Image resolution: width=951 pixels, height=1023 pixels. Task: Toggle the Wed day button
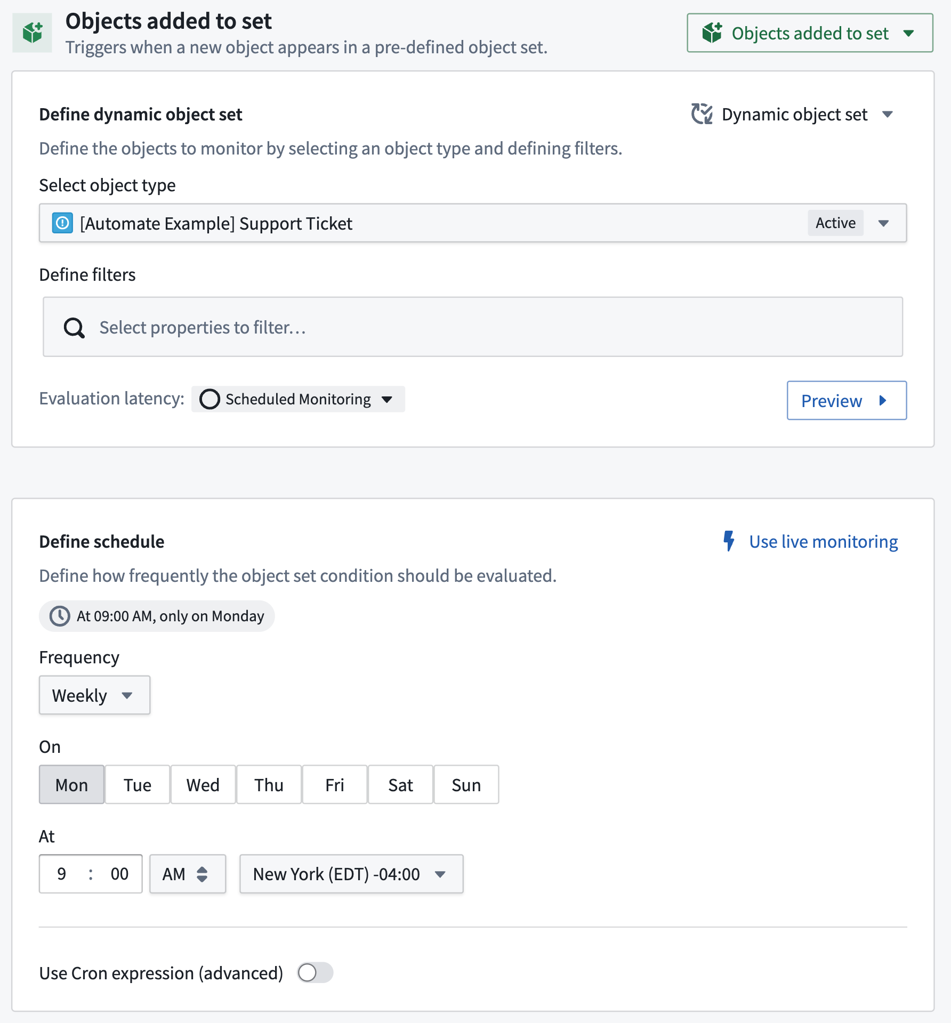[203, 785]
